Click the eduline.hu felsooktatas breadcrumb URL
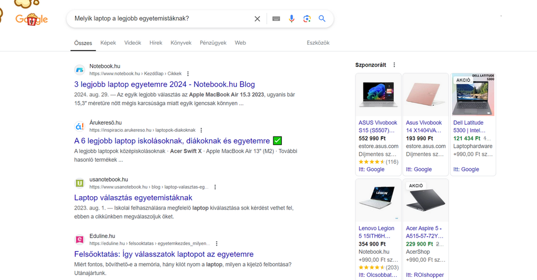537x280 pixels. [149, 243]
